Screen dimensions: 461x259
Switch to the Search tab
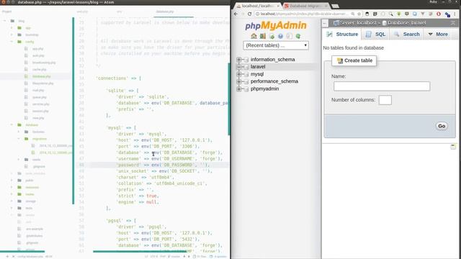[x=407, y=35]
